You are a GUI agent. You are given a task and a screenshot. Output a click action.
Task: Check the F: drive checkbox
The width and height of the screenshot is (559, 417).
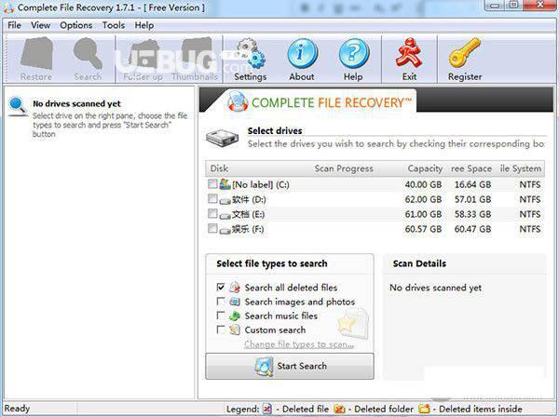click(212, 228)
